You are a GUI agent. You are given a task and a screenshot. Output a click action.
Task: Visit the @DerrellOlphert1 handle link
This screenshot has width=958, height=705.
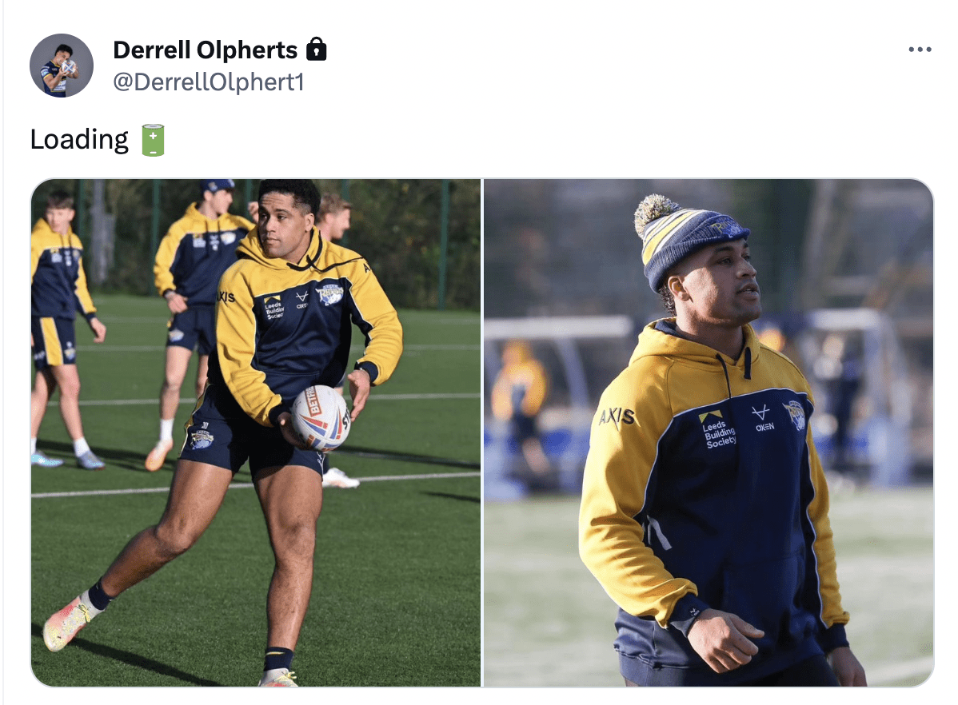click(209, 82)
